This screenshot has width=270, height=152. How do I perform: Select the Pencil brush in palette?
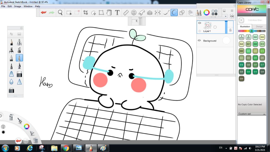point(11,42)
